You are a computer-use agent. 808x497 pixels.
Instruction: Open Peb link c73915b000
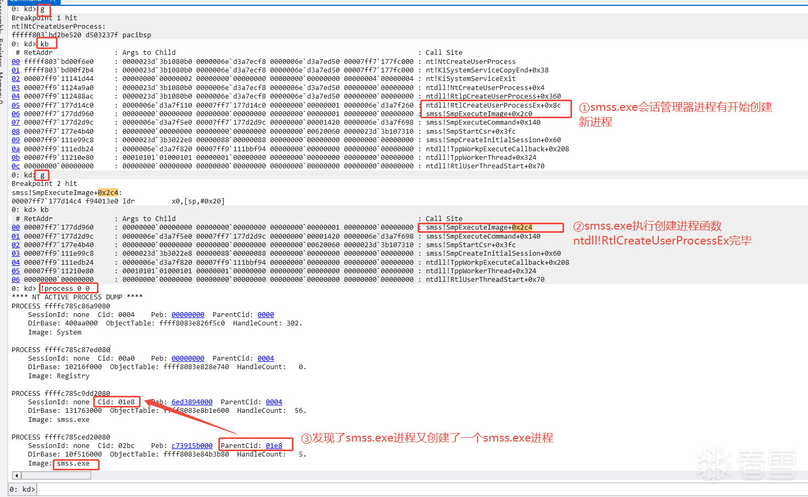pyautogui.click(x=192, y=446)
